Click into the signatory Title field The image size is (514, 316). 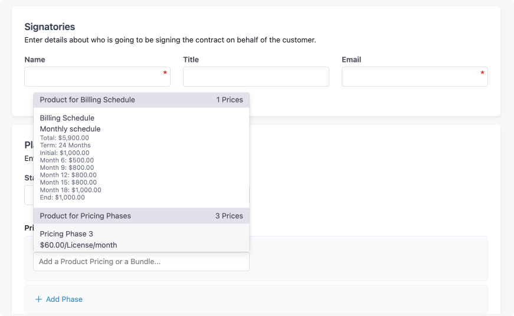pos(256,77)
